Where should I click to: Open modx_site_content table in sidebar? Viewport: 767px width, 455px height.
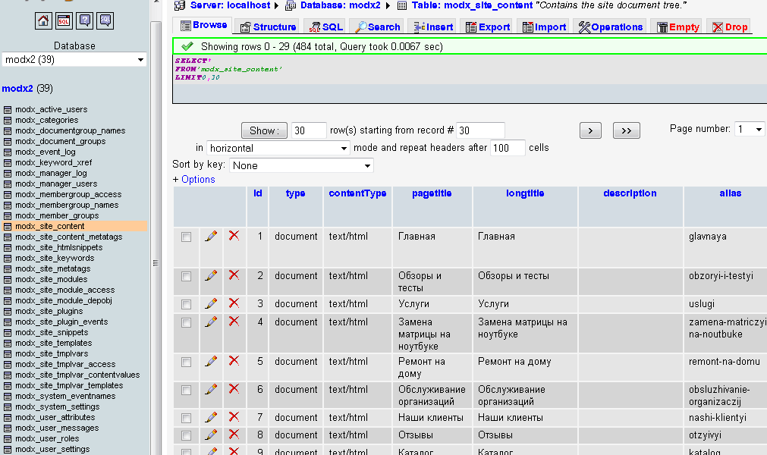50,226
